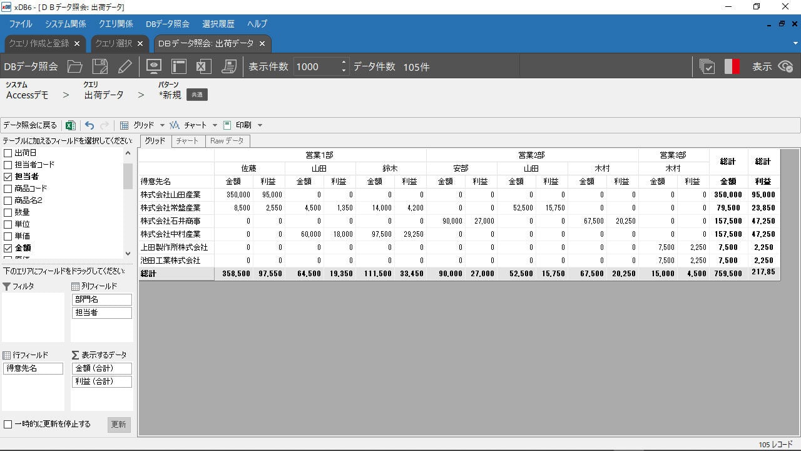This screenshot has height=451, width=801.
Task: Click scroll down arrow in field list
Action: click(128, 254)
